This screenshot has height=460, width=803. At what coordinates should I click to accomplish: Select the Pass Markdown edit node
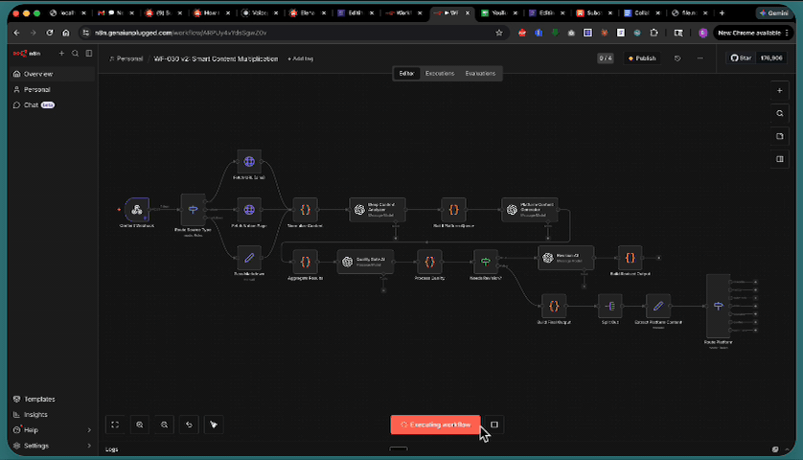point(249,258)
